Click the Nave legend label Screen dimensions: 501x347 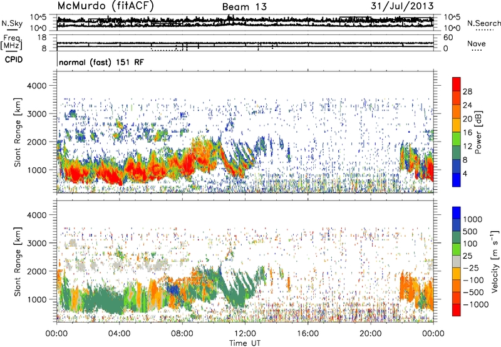click(477, 44)
